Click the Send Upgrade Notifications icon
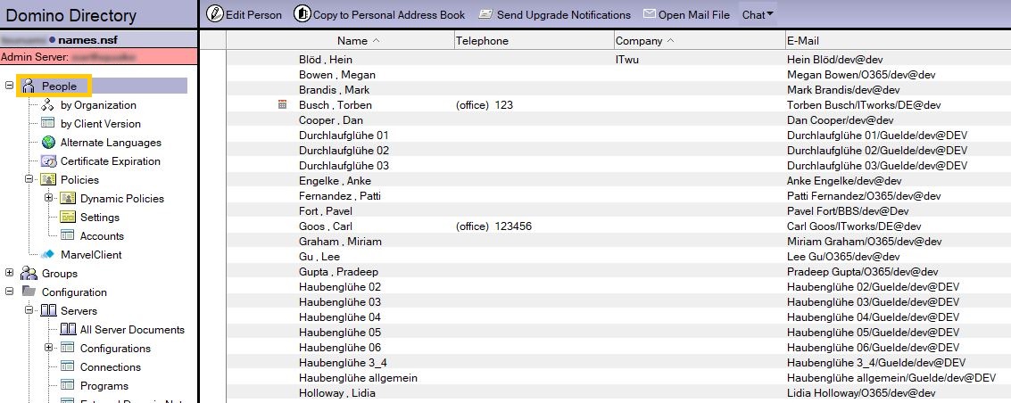The image size is (1011, 403). [x=485, y=14]
